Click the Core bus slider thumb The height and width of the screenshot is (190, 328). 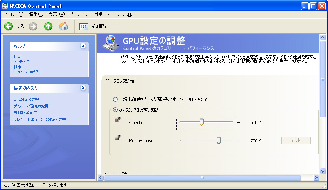coord(201,122)
